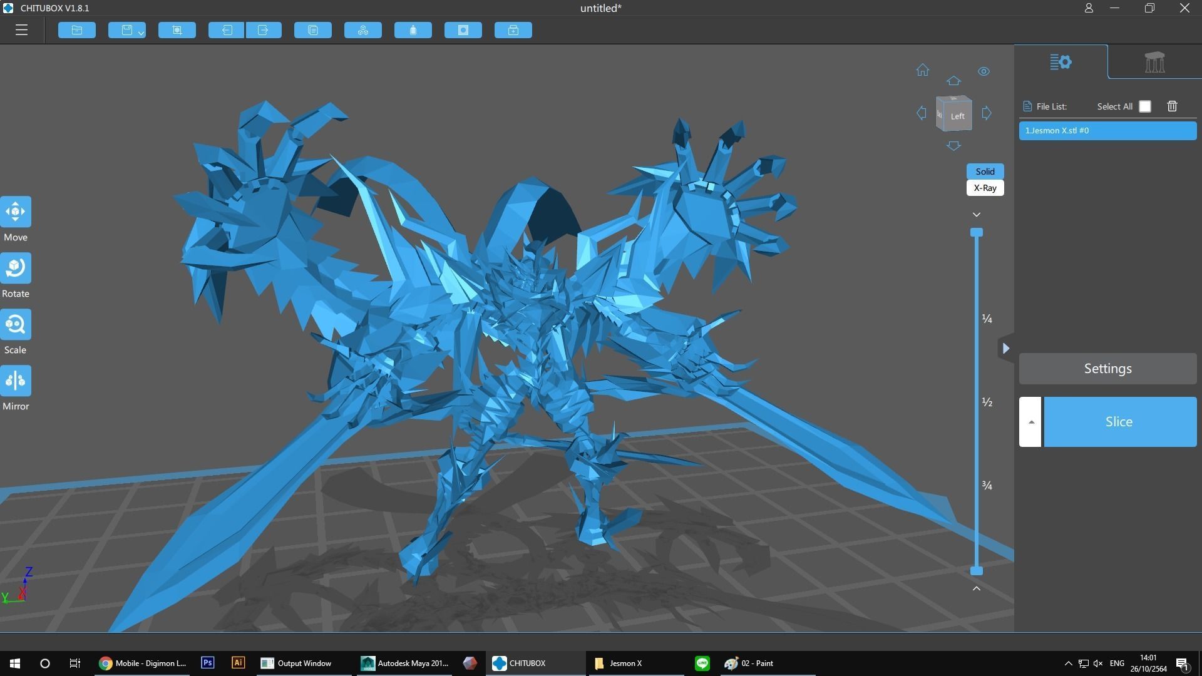Select the Mirror tool
Viewport: 1202px width, 676px height.
[x=16, y=381]
